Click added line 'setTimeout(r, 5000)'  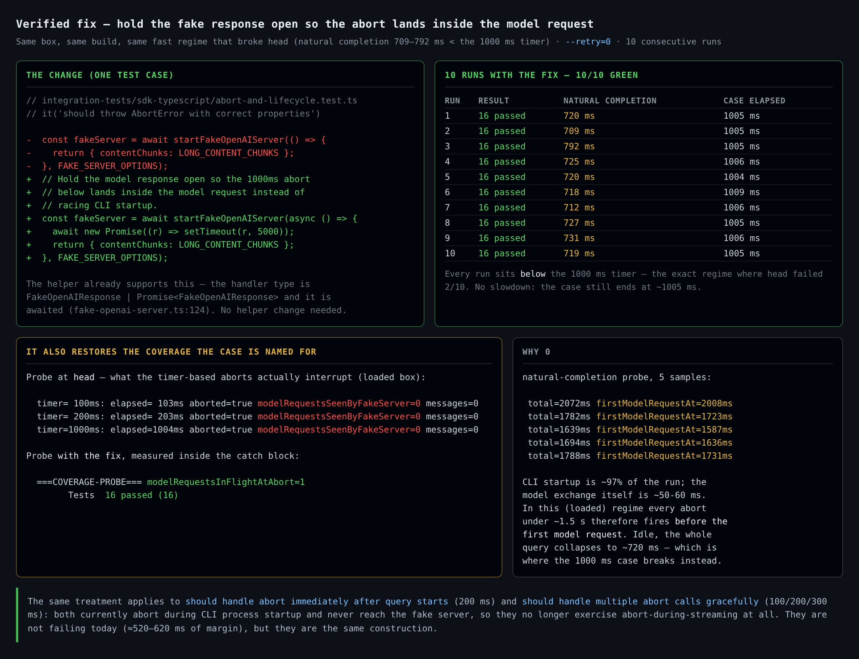click(x=160, y=232)
